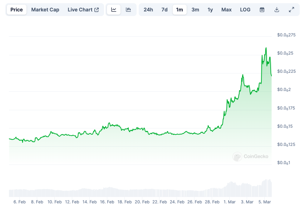Click the 20. Feb date label
This screenshot has height=208, width=300.
pyautogui.click(x=142, y=202)
